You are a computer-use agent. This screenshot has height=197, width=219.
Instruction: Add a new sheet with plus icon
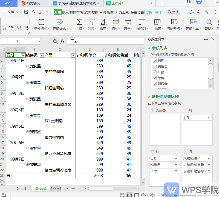click(x=73, y=189)
